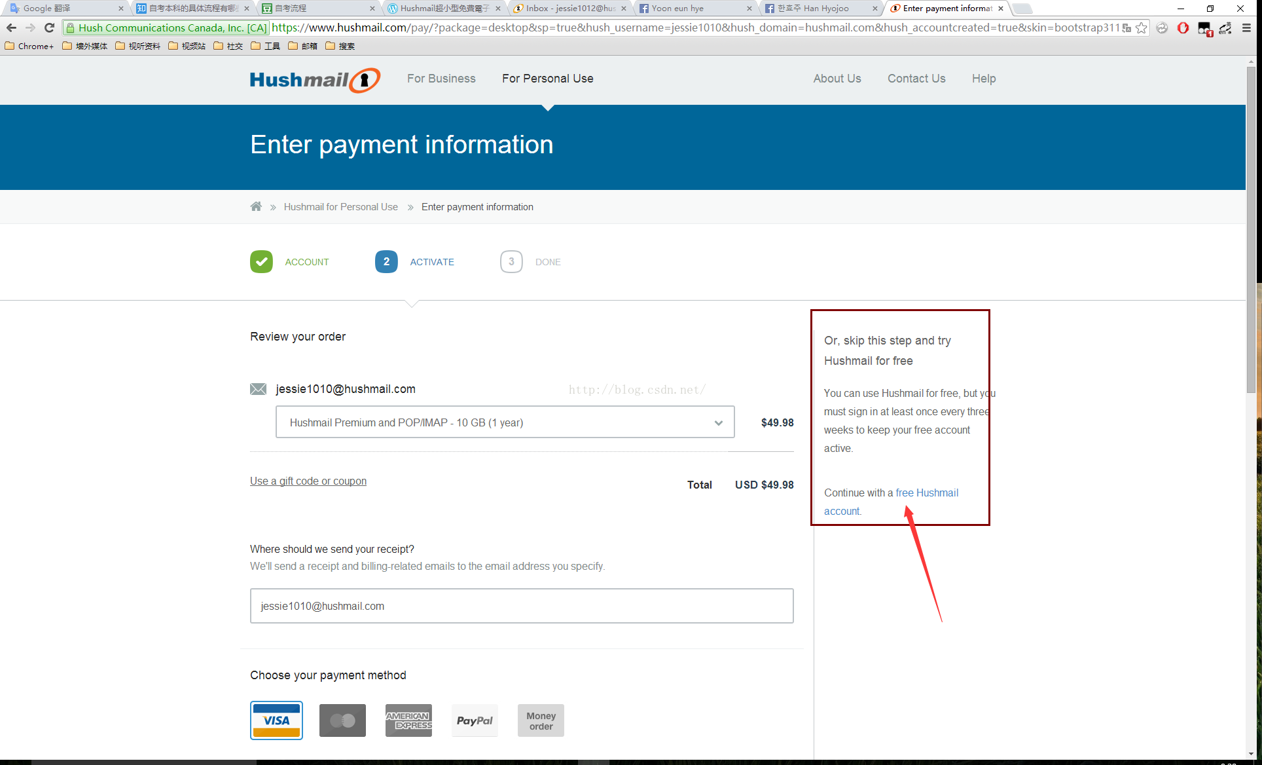Select PayPal payment method
Screen dimensions: 1262x765
point(475,720)
